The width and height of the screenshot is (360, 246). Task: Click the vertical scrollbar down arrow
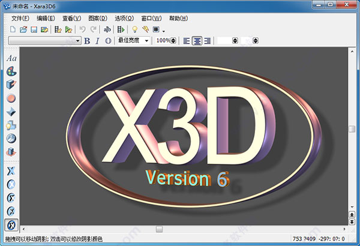352,207
